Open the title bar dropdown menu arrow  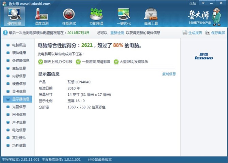[203, 3]
